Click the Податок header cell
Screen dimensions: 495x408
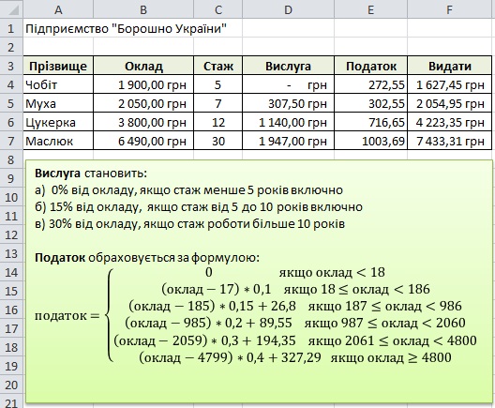click(370, 66)
